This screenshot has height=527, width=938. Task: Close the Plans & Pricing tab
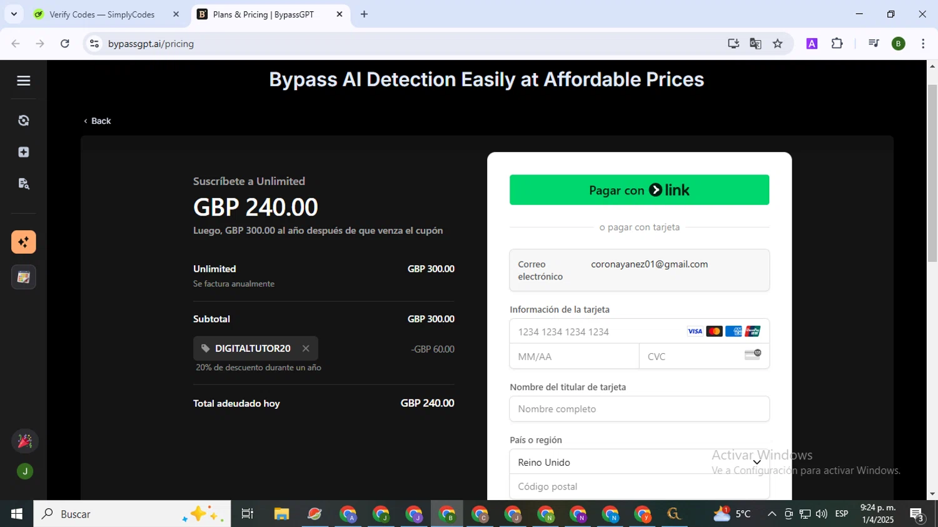point(340,14)
